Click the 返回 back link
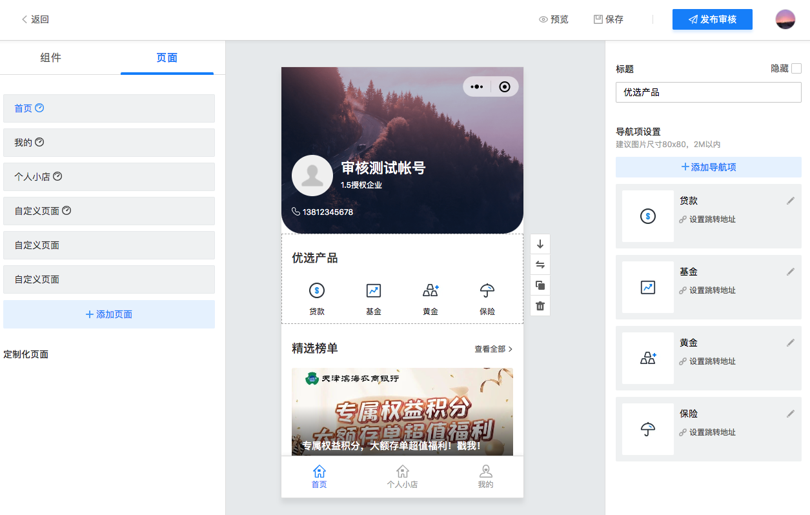Screen dimensions: 810x515 [35, 19]
